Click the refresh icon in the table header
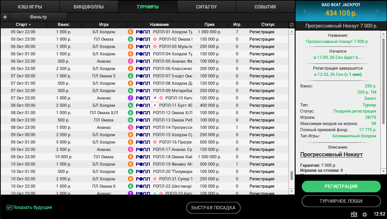 pyautogui.click(x=292, y=25)
